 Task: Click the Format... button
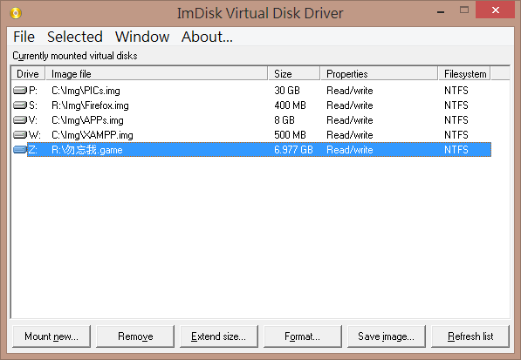(x=303, y=336)
